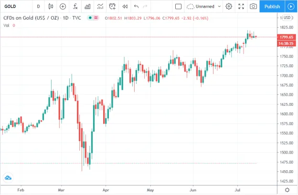Click the CFDs on Gold chart title

point(42,18)
